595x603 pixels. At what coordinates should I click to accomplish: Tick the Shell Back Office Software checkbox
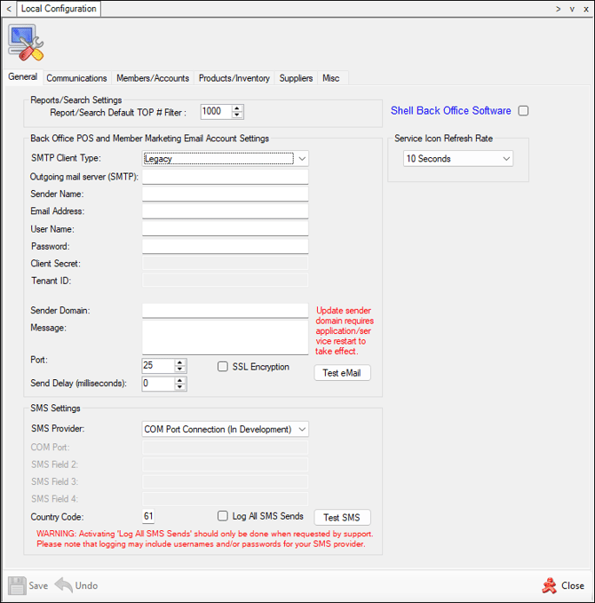click(523, 111)
